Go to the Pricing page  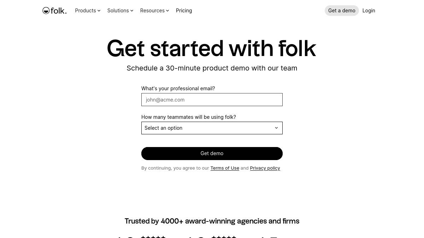coord(184,11)
